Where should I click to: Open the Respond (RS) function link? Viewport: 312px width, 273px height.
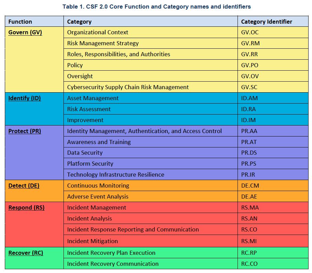(26, 207)
